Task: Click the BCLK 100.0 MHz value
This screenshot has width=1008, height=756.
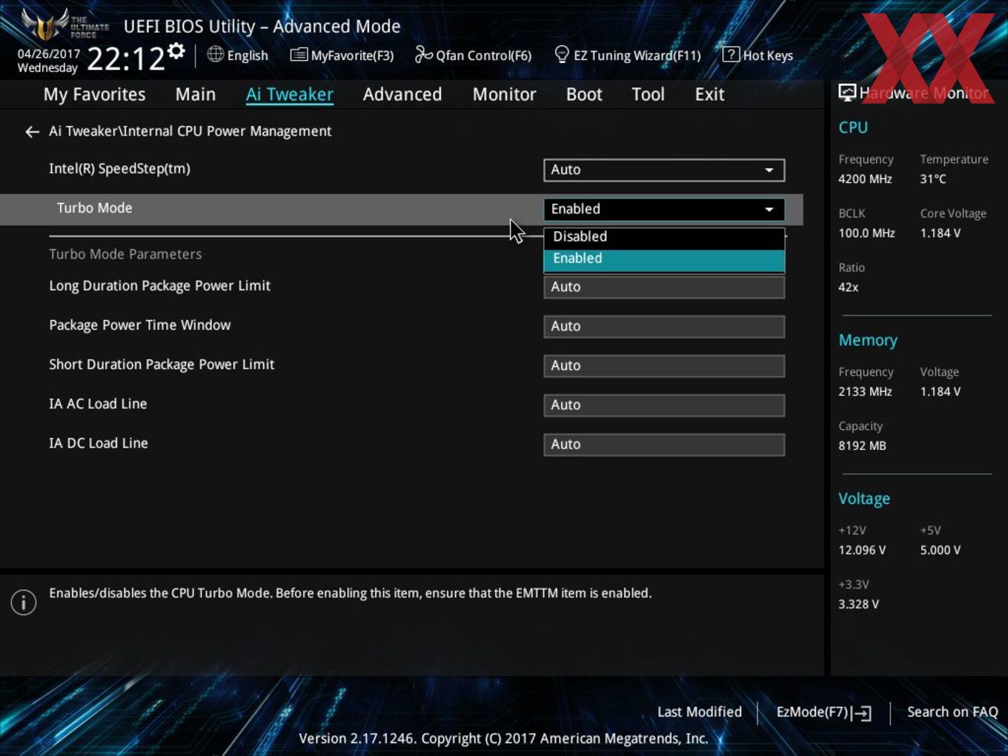Action: pos(866,233)
